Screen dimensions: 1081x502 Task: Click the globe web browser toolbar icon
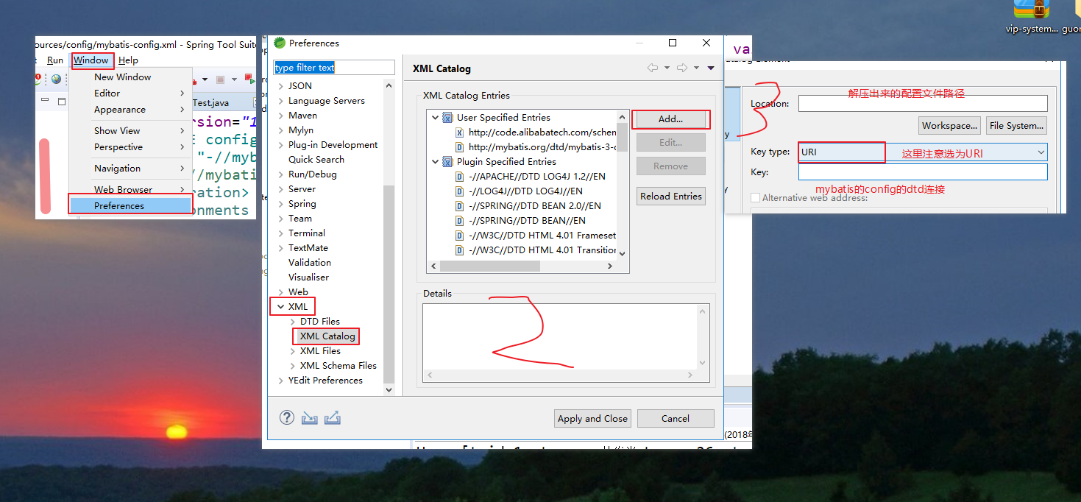(57, 79)
